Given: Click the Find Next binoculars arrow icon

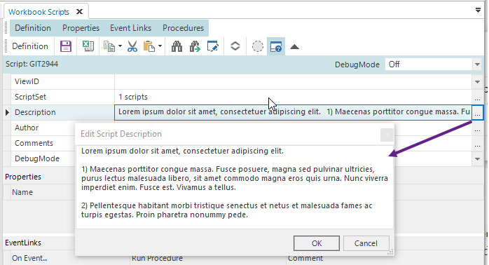Looking at the screenshot, I should (x=195, y=46).
